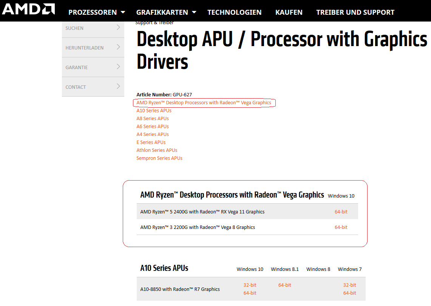
Task: Download A10-8850 Windows 8.1 64-bit driver
Action: [x=284, y=285]
